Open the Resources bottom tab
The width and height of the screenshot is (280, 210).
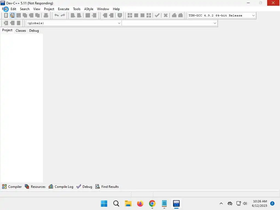point(35,186)
